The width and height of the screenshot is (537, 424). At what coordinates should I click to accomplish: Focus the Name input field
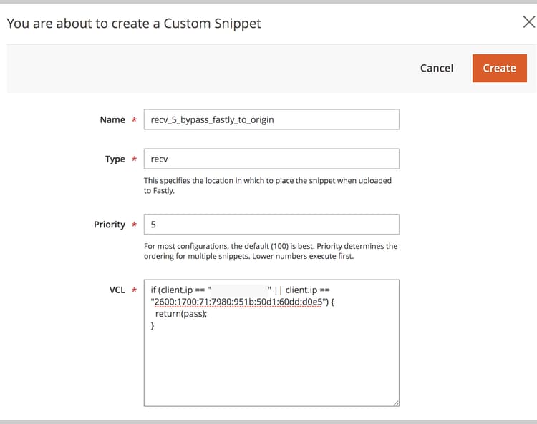(271, 119)
